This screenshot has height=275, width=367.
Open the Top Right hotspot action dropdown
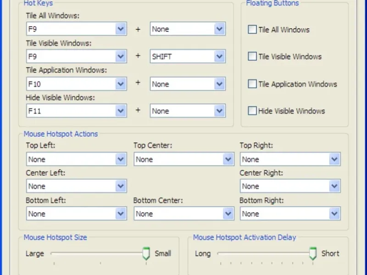pyautogui.click(x=334, y=159)
